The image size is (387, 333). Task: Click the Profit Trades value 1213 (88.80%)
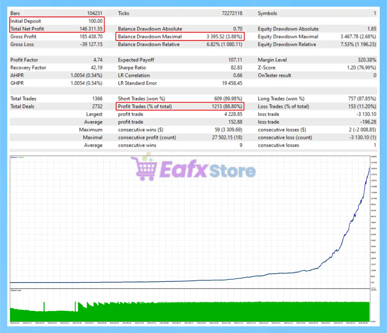point(227,106)
